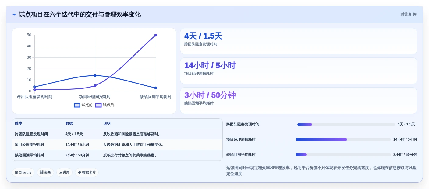Click table cell 4天 / 1.5天
Viewport: 429px width, 189px height.
(74, 134)
